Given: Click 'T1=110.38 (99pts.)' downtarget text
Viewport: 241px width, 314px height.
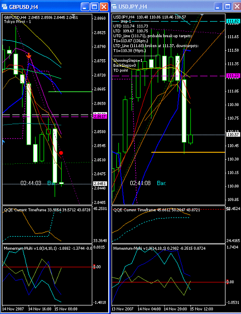Looking at the screenshot, I should pyautogui.click(x=130, y=51).
